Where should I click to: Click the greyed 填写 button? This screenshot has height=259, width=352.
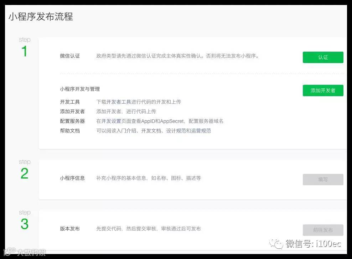point(323,179)
